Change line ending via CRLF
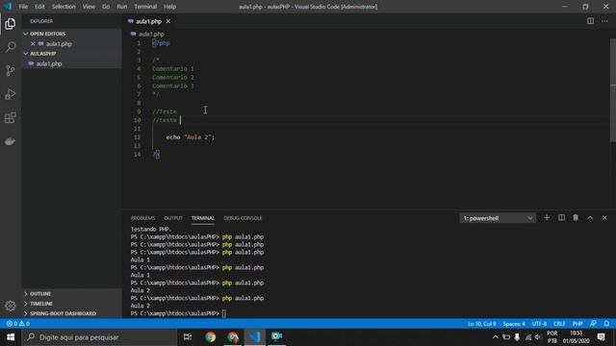 [x=559, y=324]
